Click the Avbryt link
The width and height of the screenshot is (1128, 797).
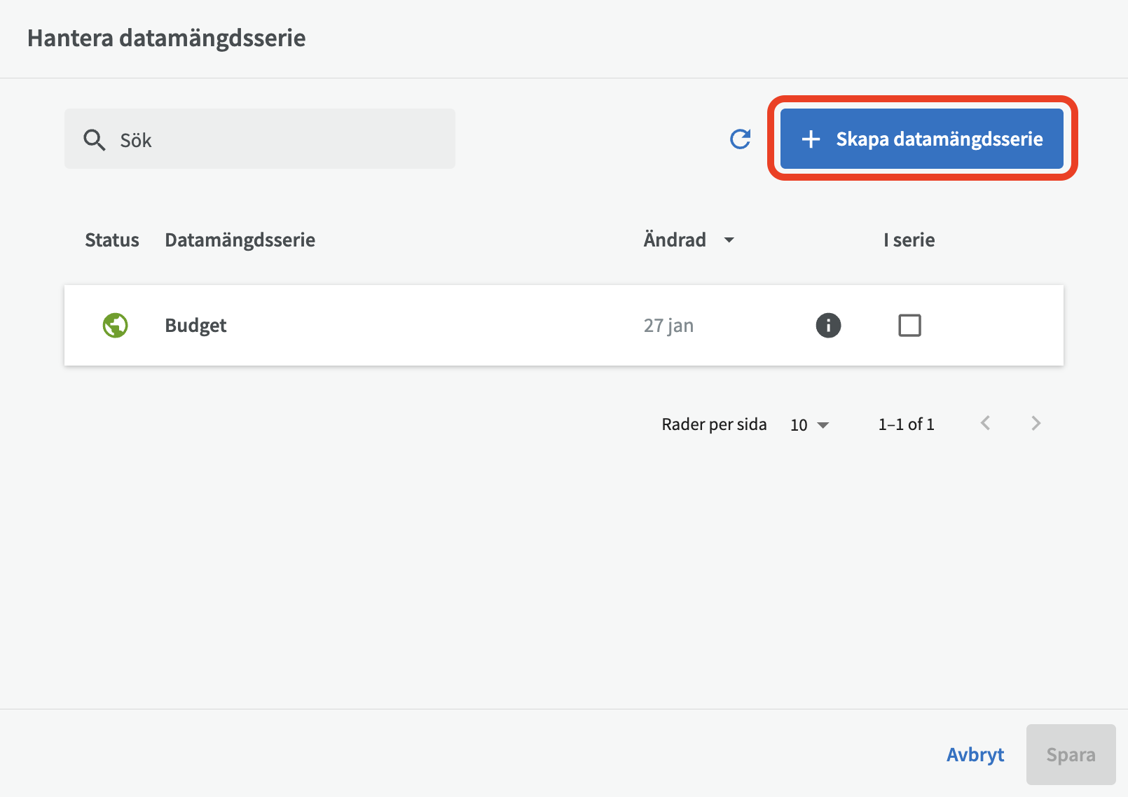coord(975,754)
